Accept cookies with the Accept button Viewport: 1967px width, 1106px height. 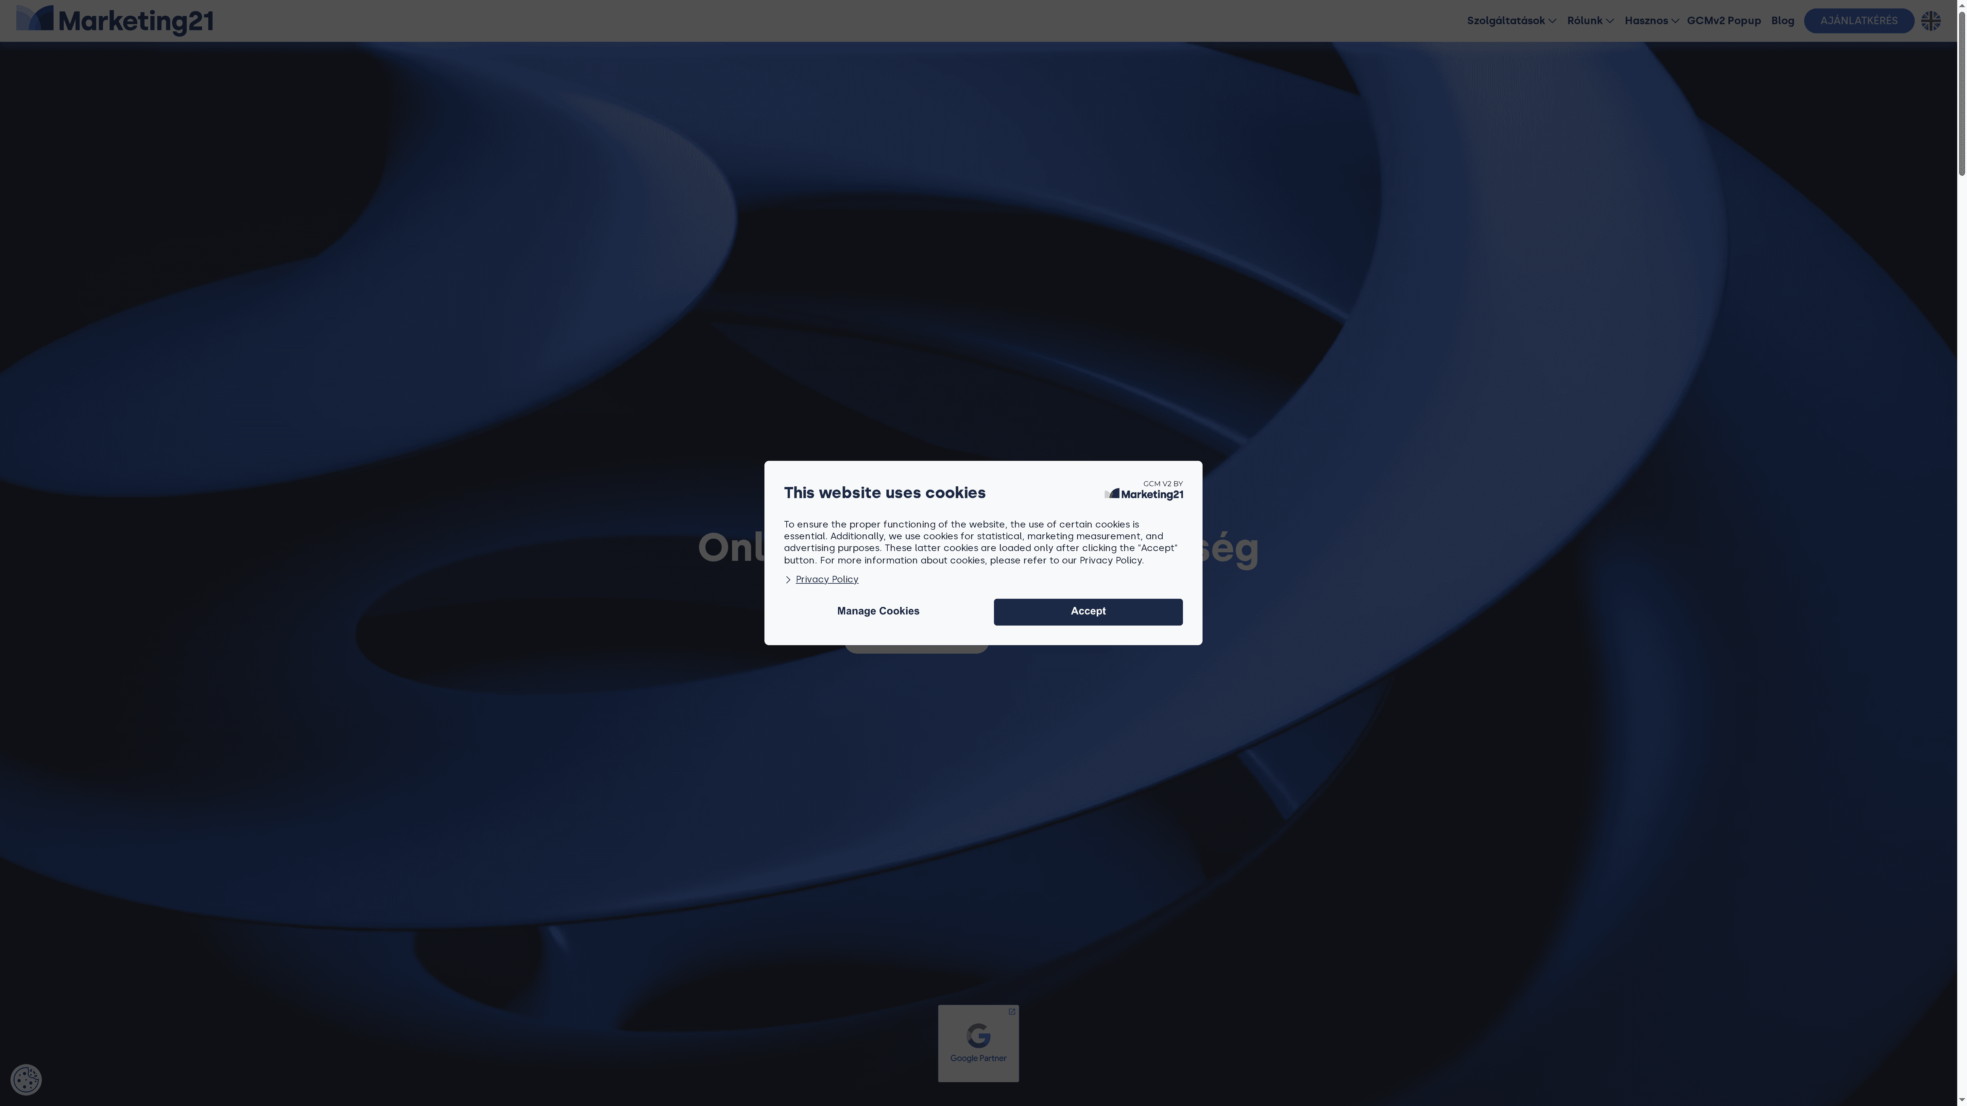1087,612
